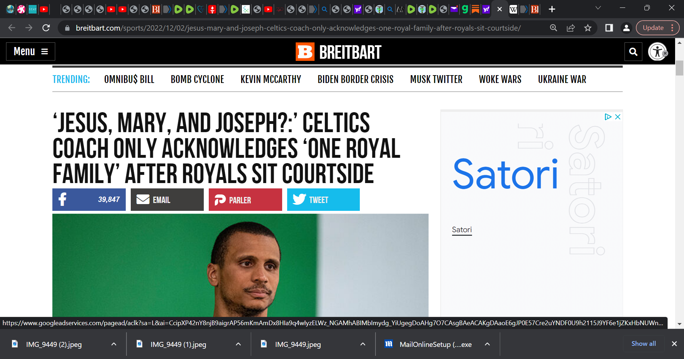684x359 pixels.
Task: Expand options for IMG_9449.jpeg download
Action: click(x=363, y=344)
